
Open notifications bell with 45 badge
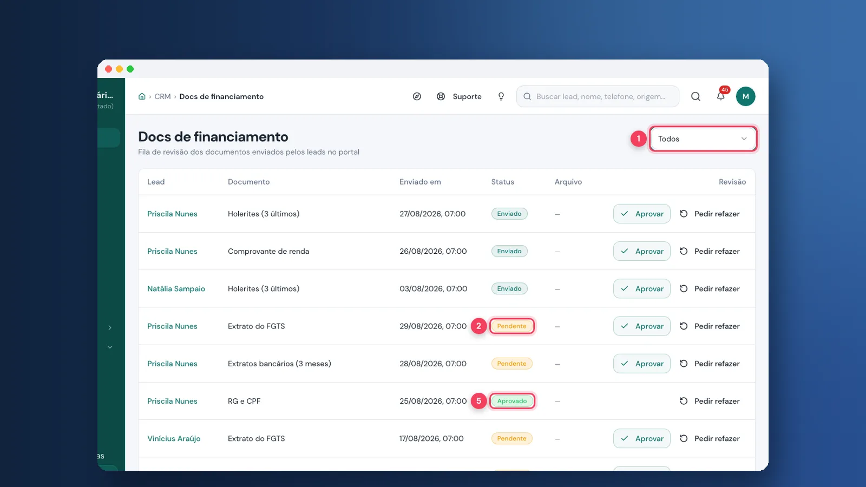[x=721, y=96]
